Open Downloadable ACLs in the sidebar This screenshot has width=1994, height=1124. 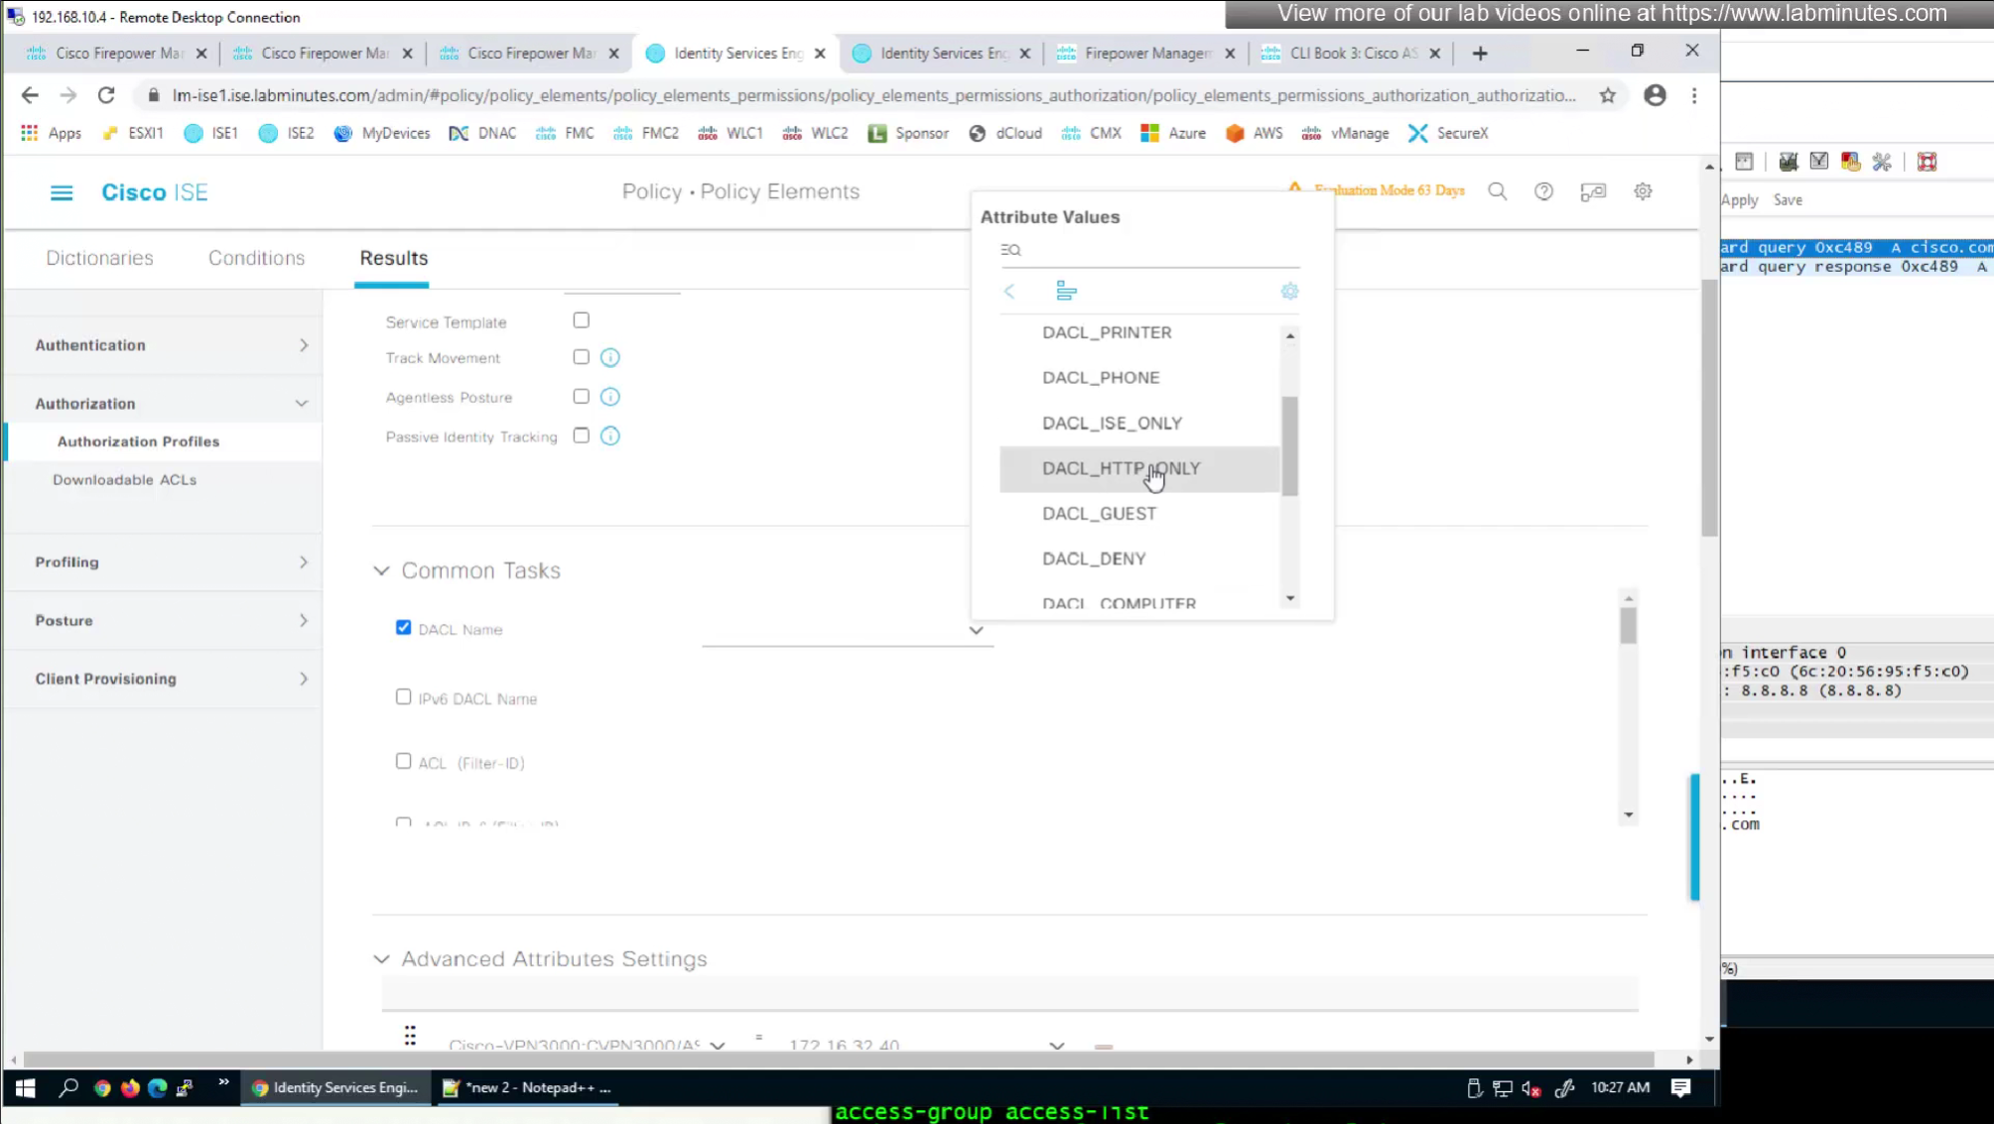[124, 479]
